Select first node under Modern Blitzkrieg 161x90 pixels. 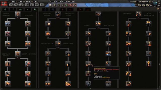point(28,64)
